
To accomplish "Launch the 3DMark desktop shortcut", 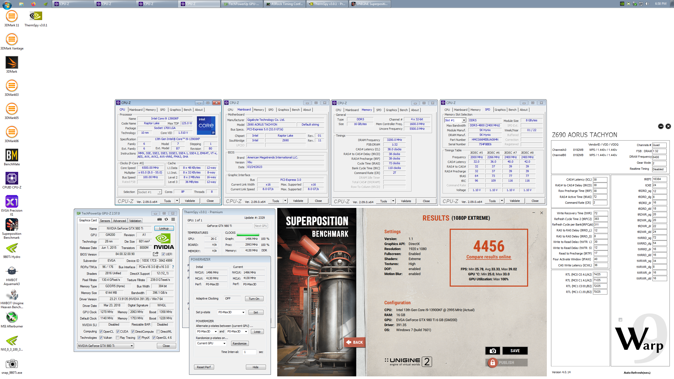I will click(12, 65).
